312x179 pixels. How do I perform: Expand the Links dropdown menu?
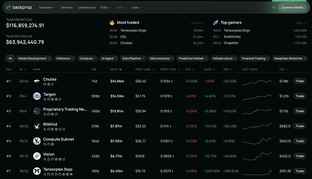[137, 8]
